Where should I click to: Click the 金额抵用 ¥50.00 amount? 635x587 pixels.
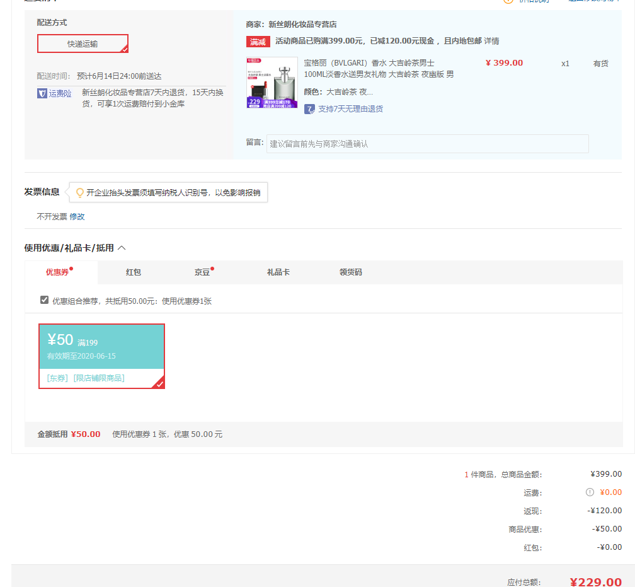tap(86, 434)
